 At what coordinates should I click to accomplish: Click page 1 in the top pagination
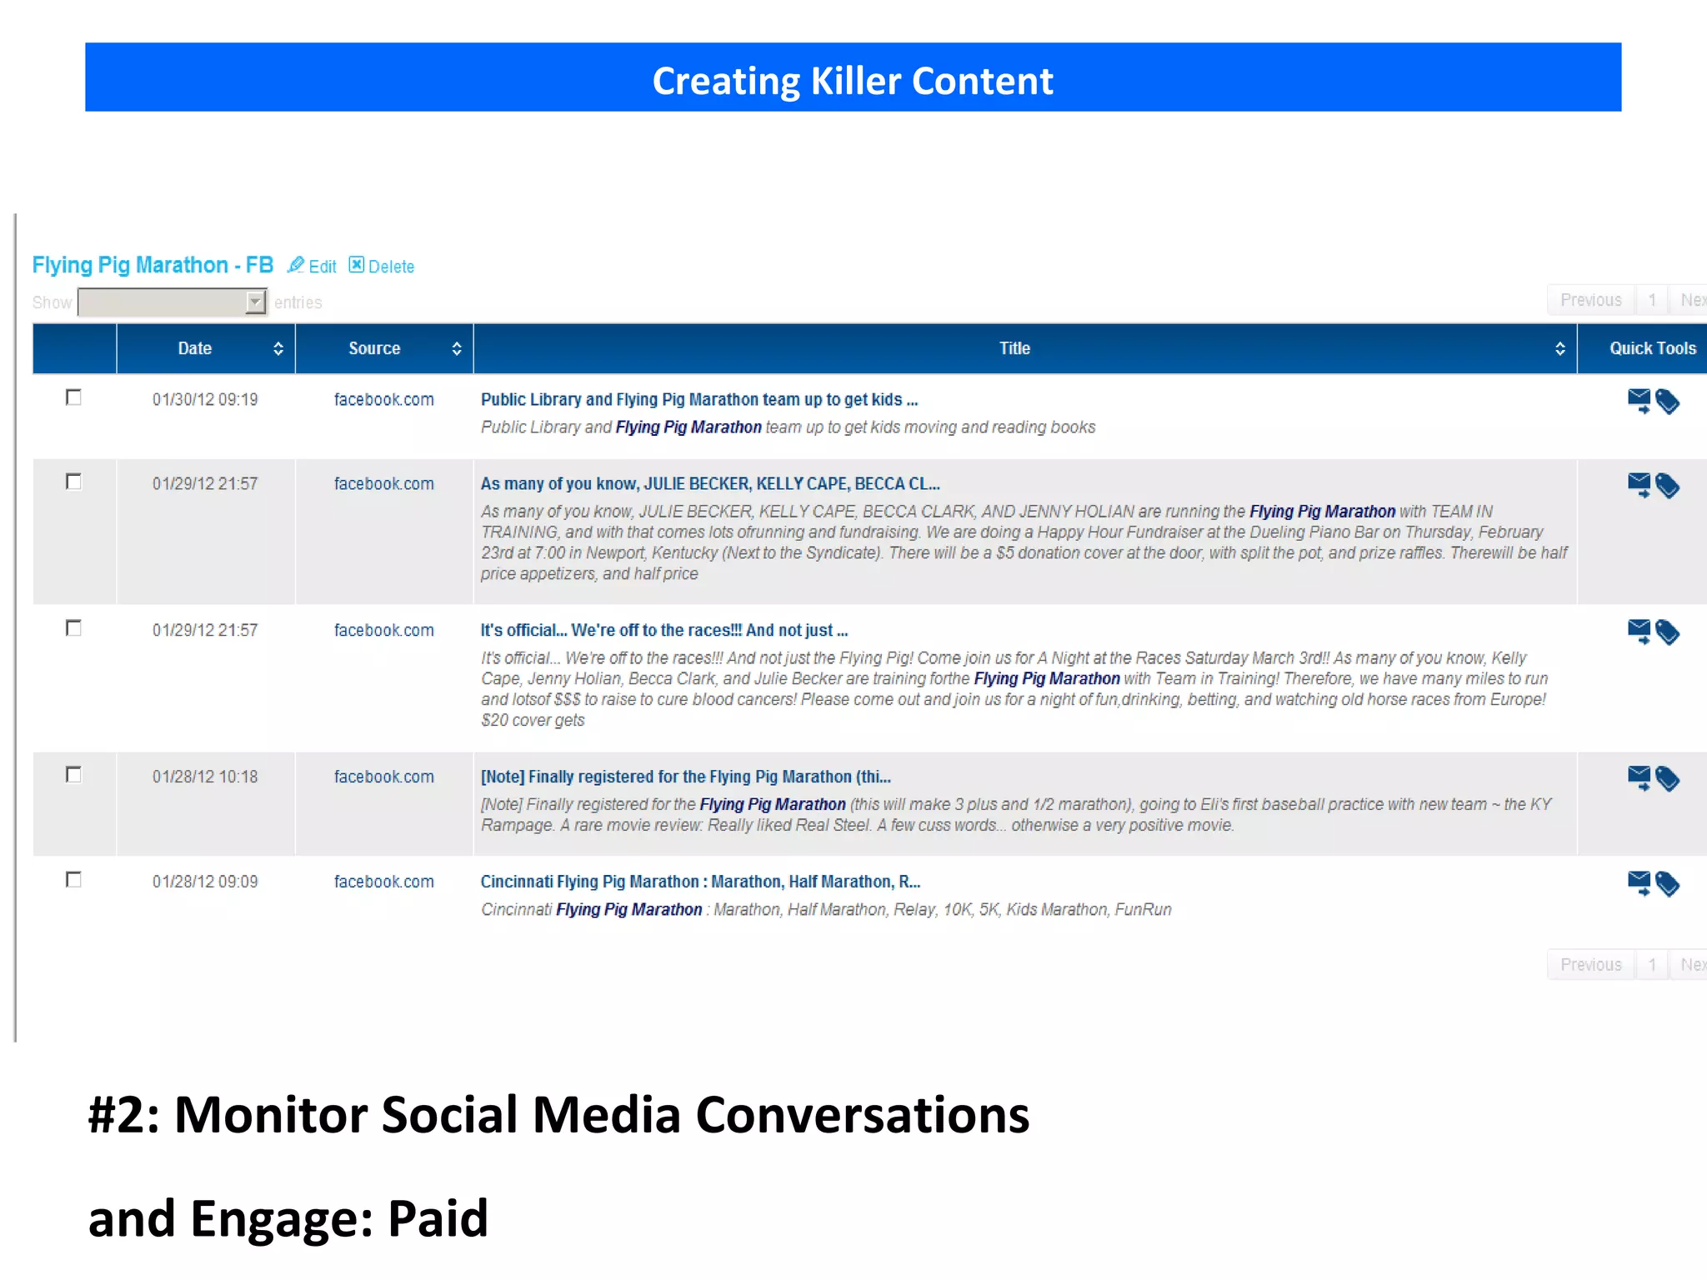pos(1652,300)
